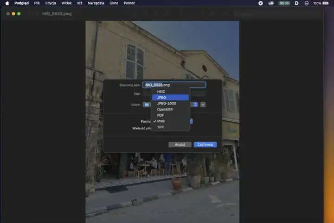
Task: Open the stacked layers menu bar icon
Action: click(307, 3)
